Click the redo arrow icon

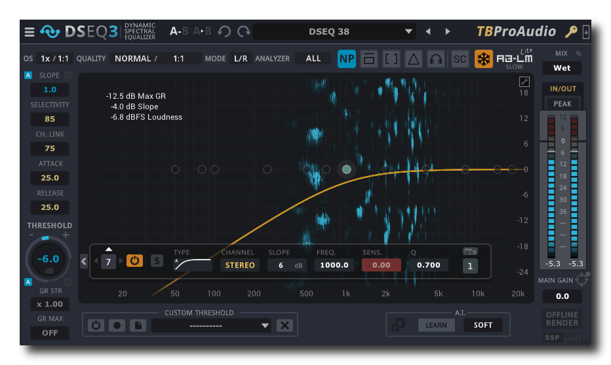[x=244, y=31]
